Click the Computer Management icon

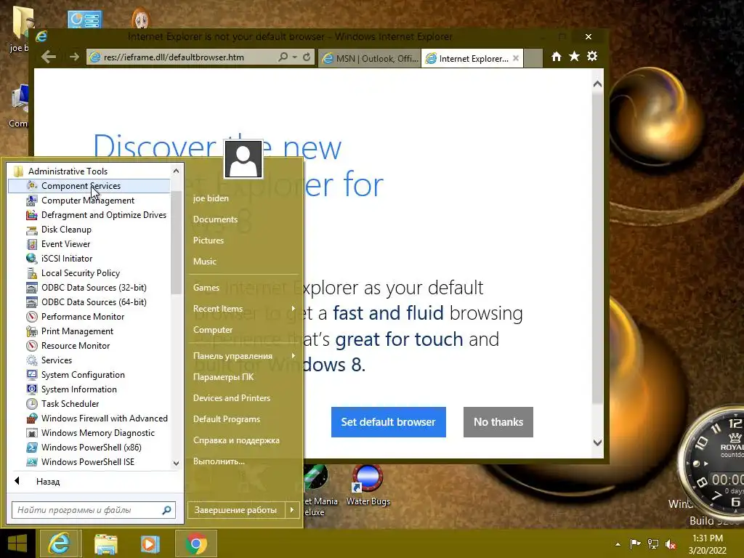[32, 201]
